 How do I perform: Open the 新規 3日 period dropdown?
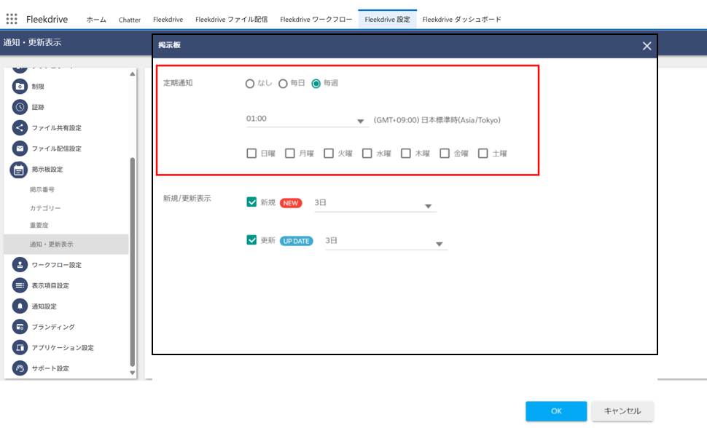pyautogui.click(x=375, y=204)
